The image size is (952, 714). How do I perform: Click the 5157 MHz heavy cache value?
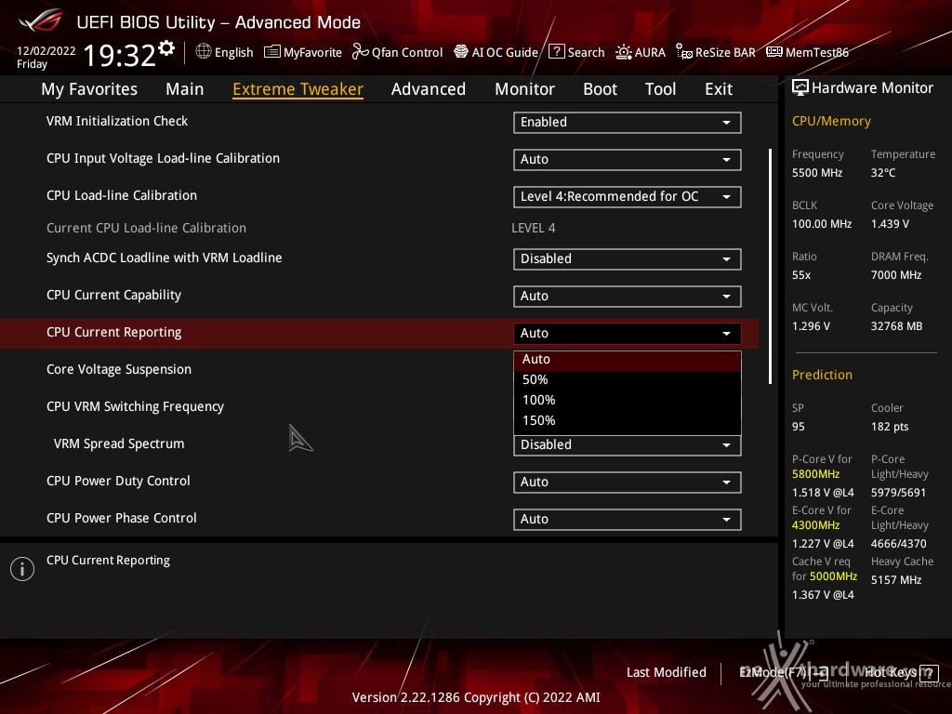click(x=896, y=580)
